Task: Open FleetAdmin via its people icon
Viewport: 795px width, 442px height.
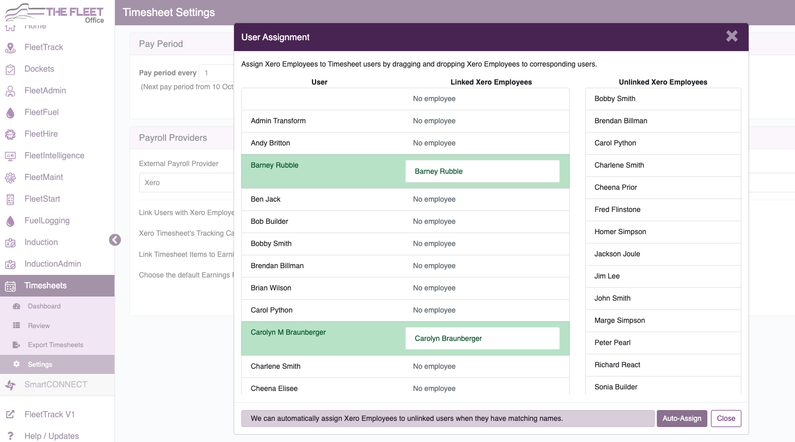Action: click(11, 90)
